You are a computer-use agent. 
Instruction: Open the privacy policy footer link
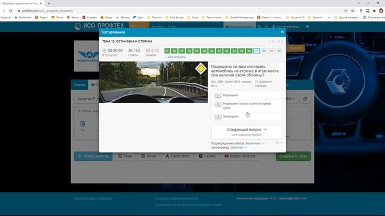tap(176, 199)
